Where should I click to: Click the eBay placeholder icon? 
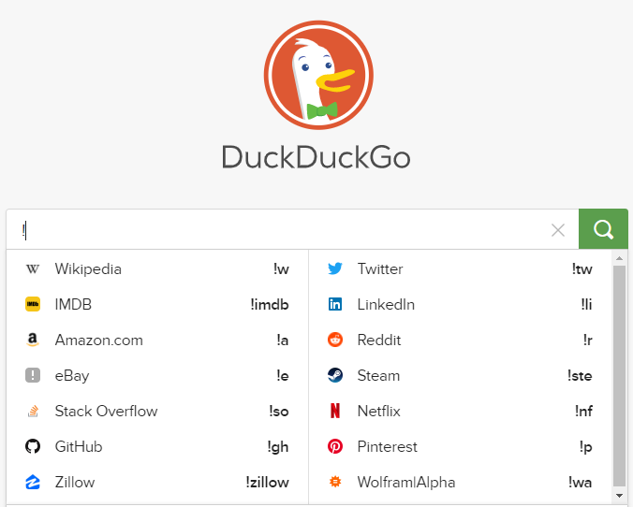pos(33,375)
